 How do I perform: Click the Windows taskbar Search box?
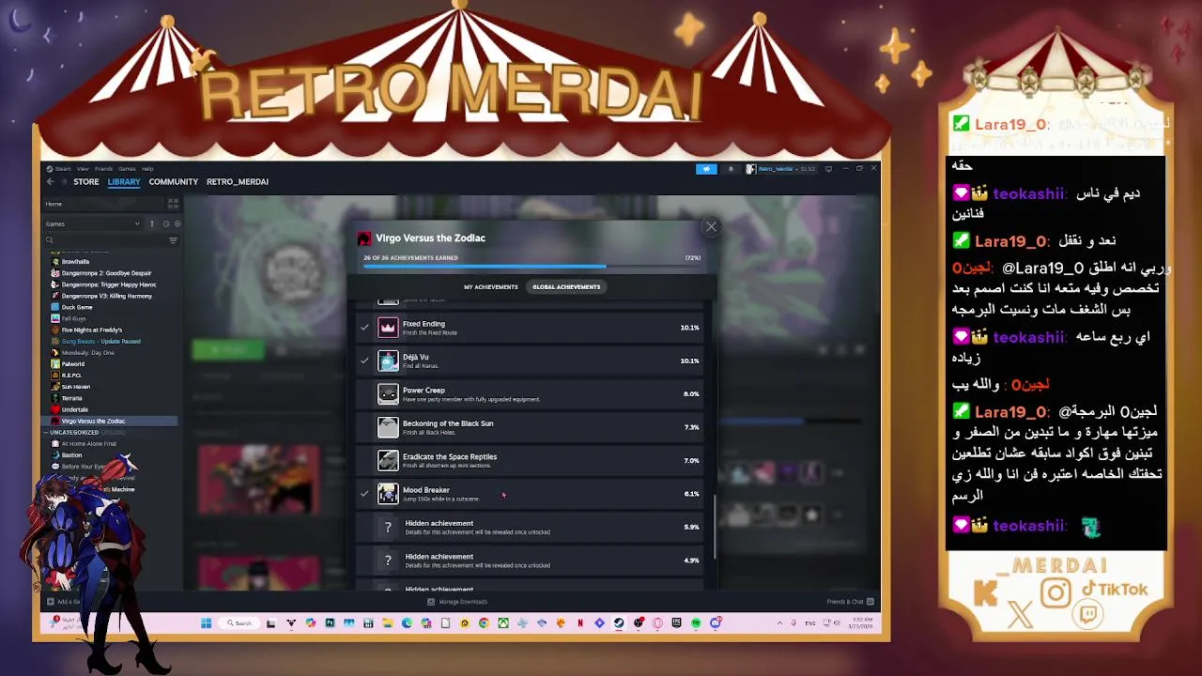(239, 623)
